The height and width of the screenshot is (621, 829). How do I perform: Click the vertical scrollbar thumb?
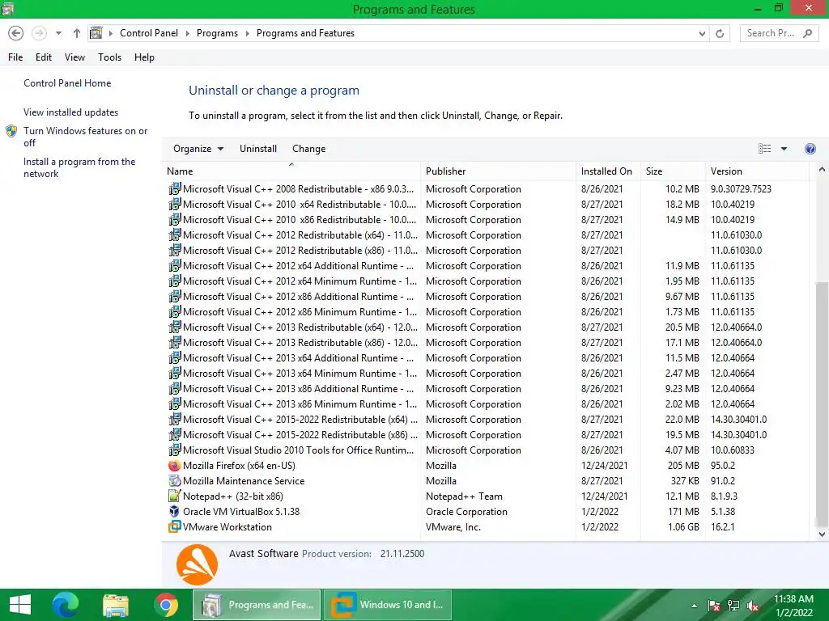822,404
